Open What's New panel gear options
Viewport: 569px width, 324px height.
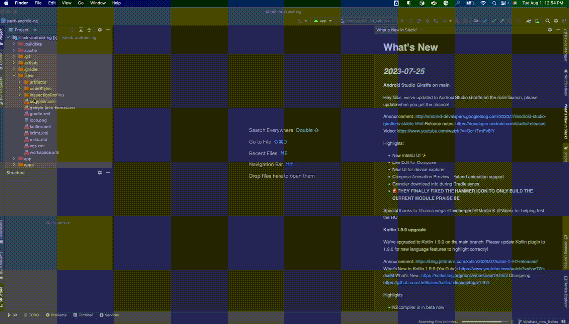550,30
